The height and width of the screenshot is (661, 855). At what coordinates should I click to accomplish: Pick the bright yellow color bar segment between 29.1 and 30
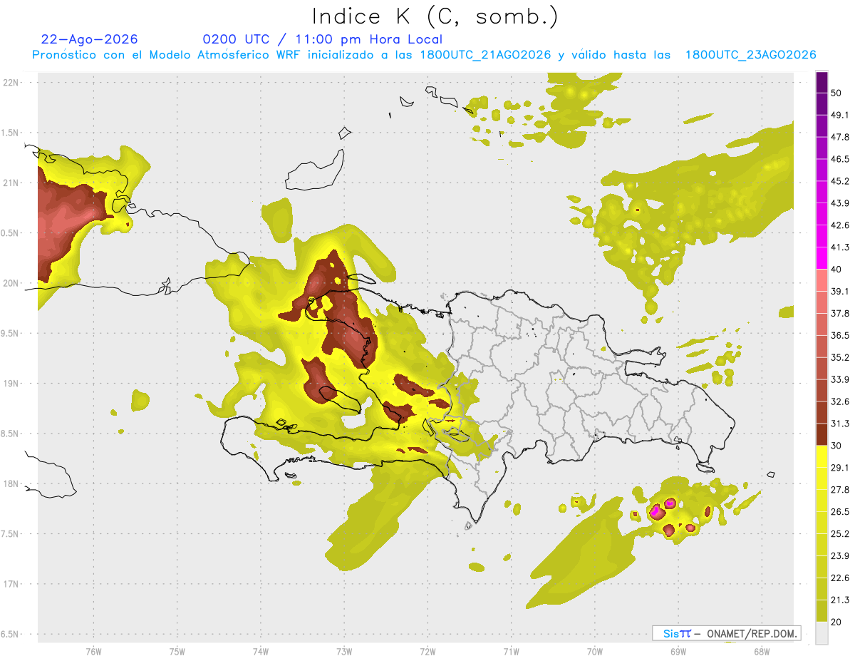click(x=822, y=456)
